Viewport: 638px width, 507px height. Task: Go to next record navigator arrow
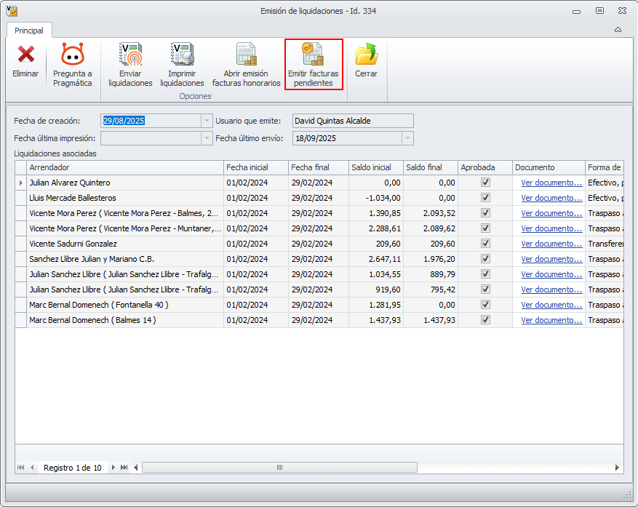[113, 468]
